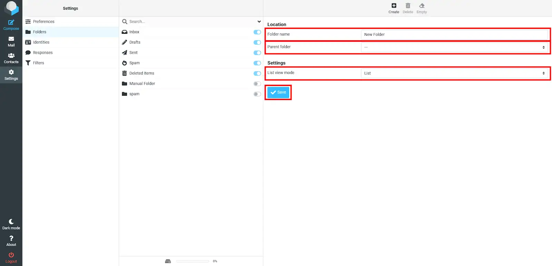Open the Mail envelope icon
The width and height of the screenshot is (552, 266).
click(x=11, y=39)
